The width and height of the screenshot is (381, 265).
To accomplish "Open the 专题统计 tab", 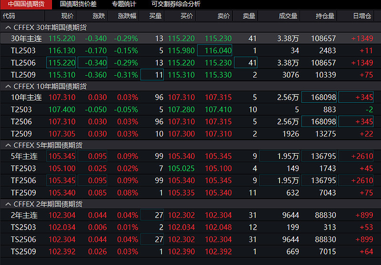I will pos(124,4).
